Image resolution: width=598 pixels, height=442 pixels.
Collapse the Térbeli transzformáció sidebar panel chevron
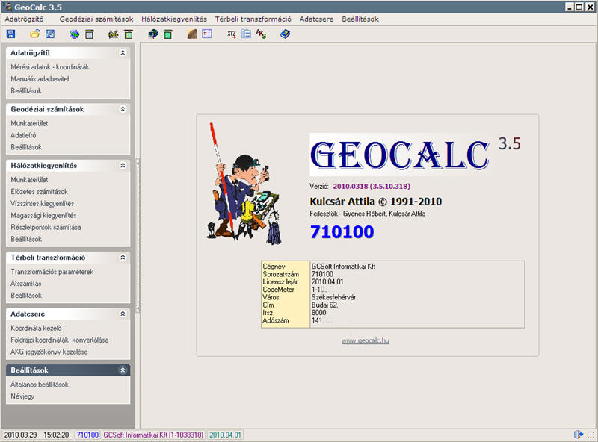[123, 257]
